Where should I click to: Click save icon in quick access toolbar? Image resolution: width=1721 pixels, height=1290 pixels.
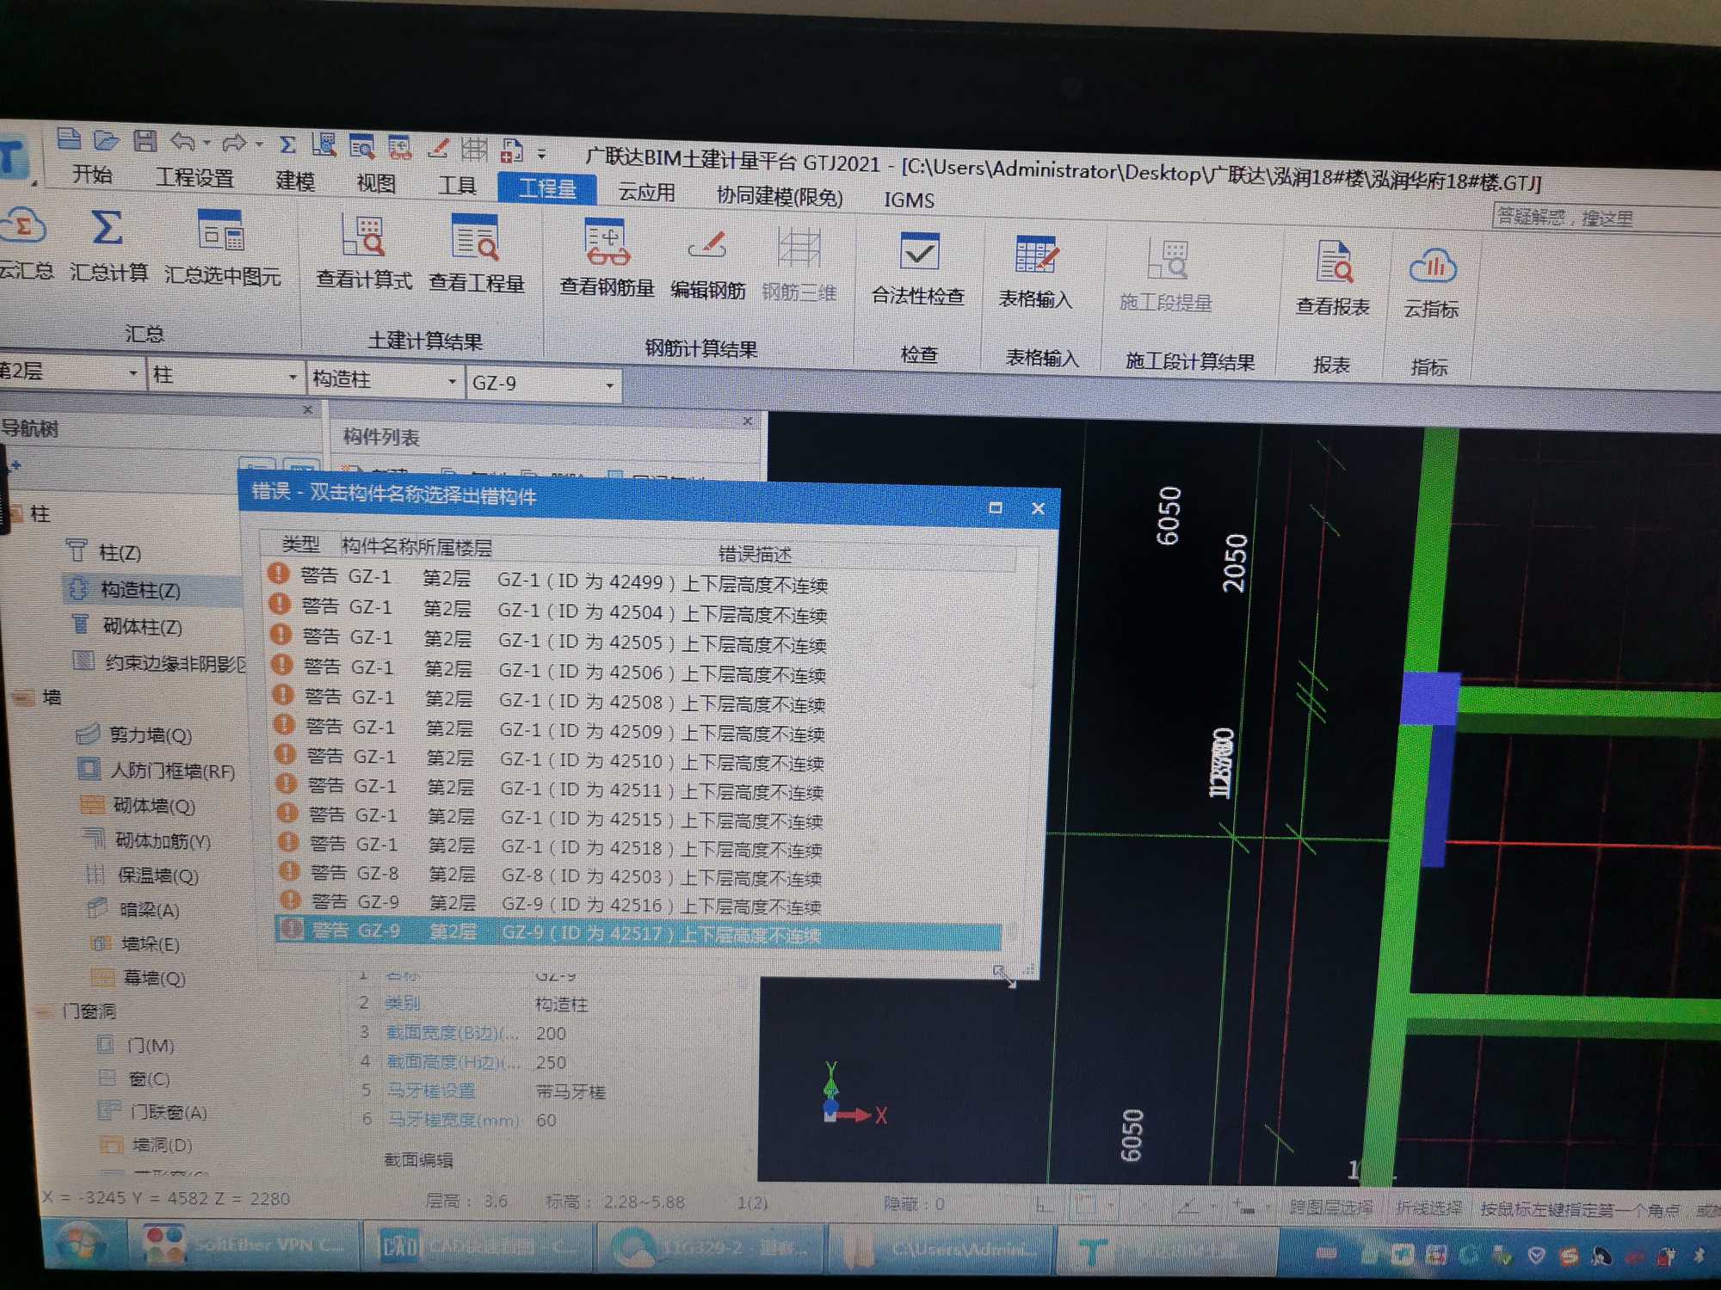pyautogui.click(x=145, y=141)
